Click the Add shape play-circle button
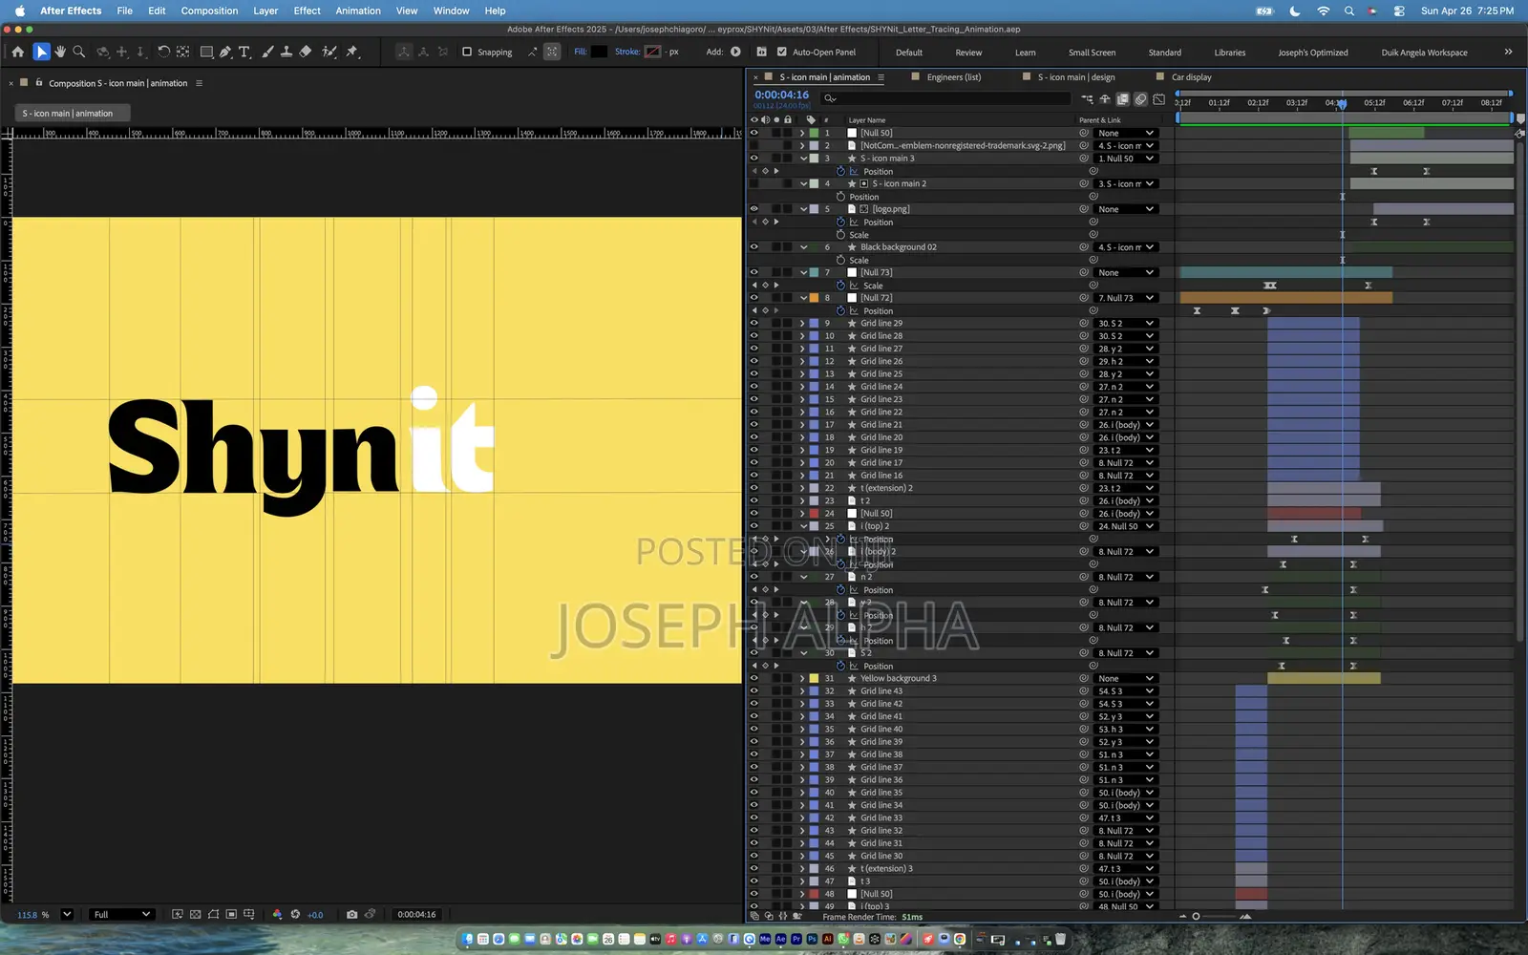The height and width of the screenshot is (955, 1528). click(x=735, y=52)
